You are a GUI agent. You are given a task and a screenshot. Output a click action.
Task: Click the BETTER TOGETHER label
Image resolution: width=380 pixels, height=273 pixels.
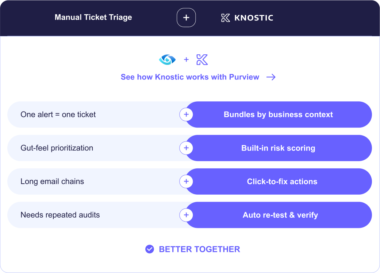pos(199,249)
